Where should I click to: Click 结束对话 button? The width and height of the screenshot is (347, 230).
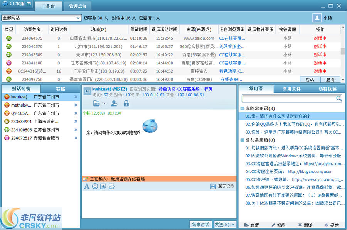tap(201, 225)
